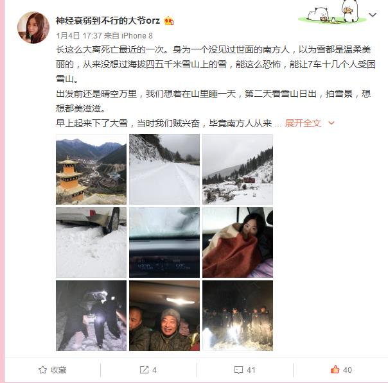This screenshot has height=383, width=388.
Task: Open the smiling man in car photo
Action: [164, 316]
